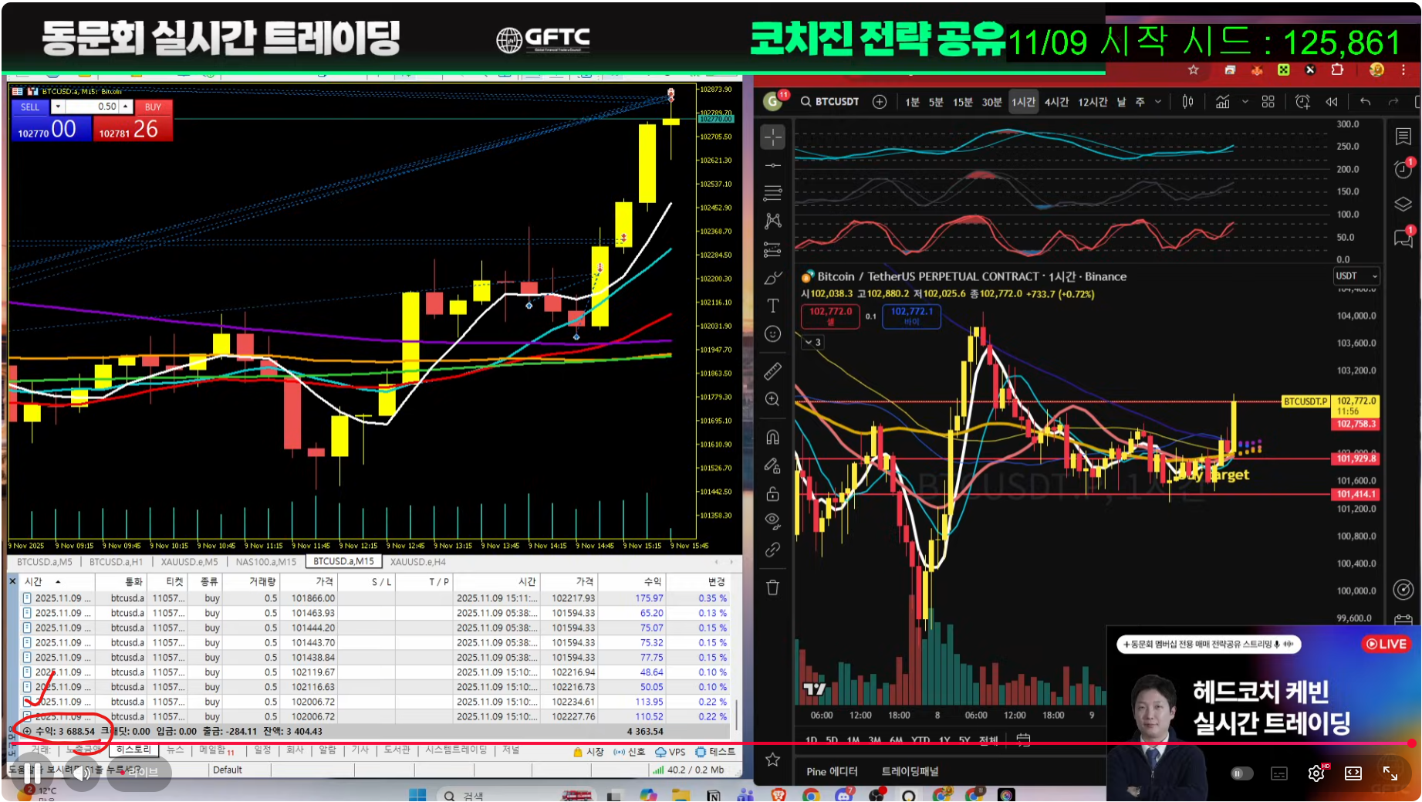
Task: Open the USDT currency dropdown
Action: [x=1356, y=276]
